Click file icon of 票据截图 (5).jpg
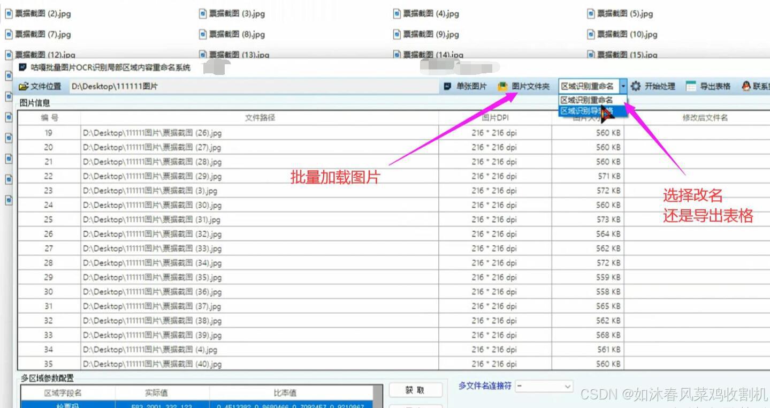This screenshot has width=770, height=408. pos(591,14)
